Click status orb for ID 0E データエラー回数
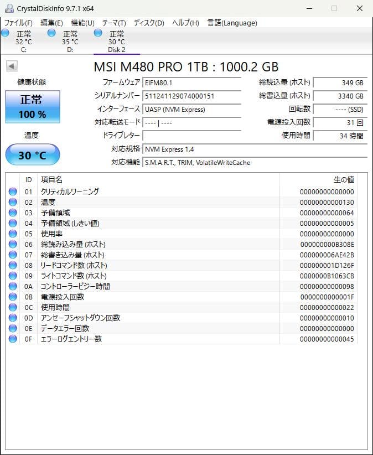 (x=13, y=328)
